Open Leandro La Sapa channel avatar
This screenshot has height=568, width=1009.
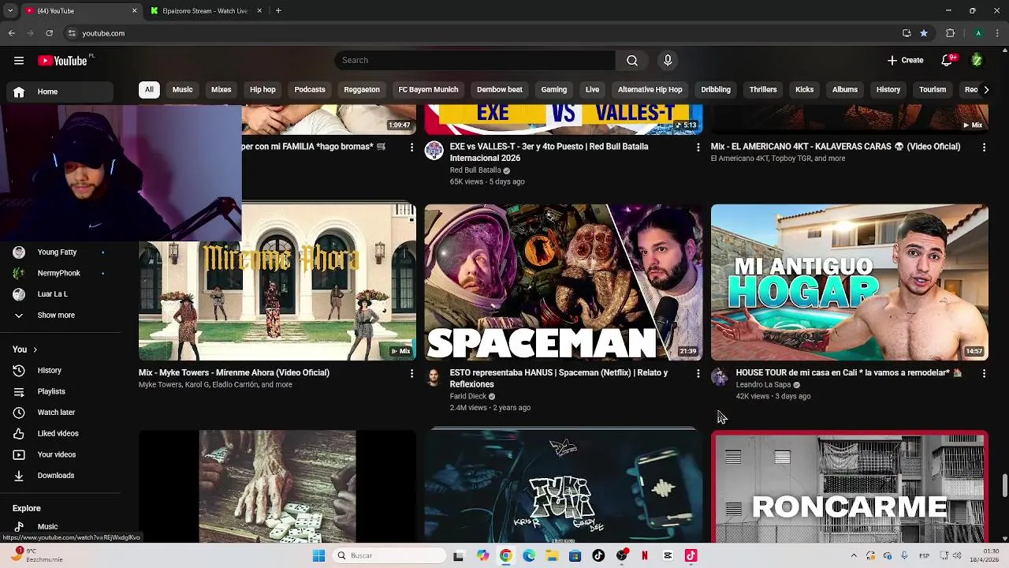[720, 377]
